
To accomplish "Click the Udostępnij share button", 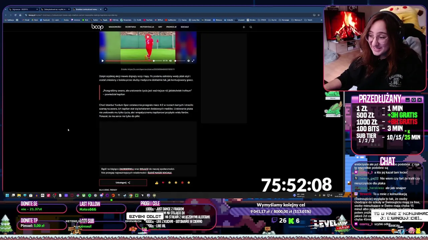I will pos(123,183).
